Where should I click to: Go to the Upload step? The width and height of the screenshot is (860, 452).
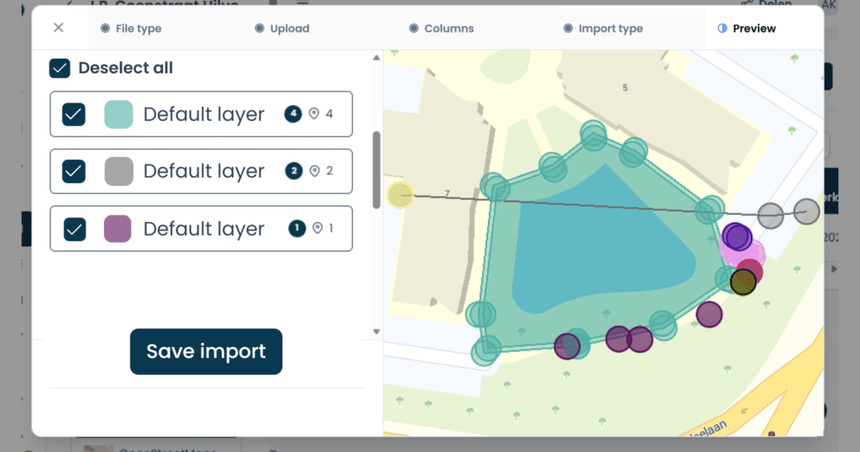click(282, 29)
